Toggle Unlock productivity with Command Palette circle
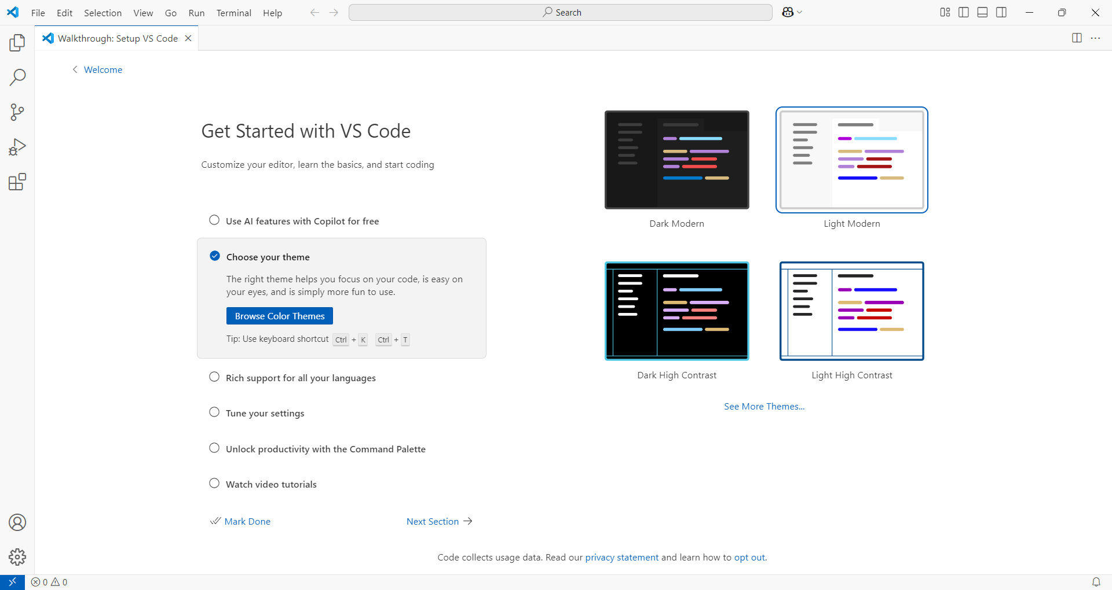The image size is (1112, 590). tap(214, 448)
